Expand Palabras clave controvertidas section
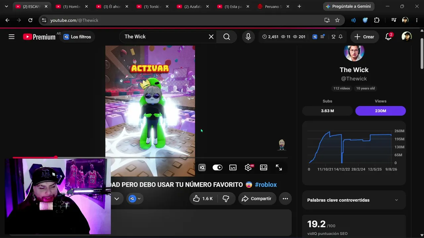The width and height of the screenshot is (424, 238). click(x=354, y=200)
